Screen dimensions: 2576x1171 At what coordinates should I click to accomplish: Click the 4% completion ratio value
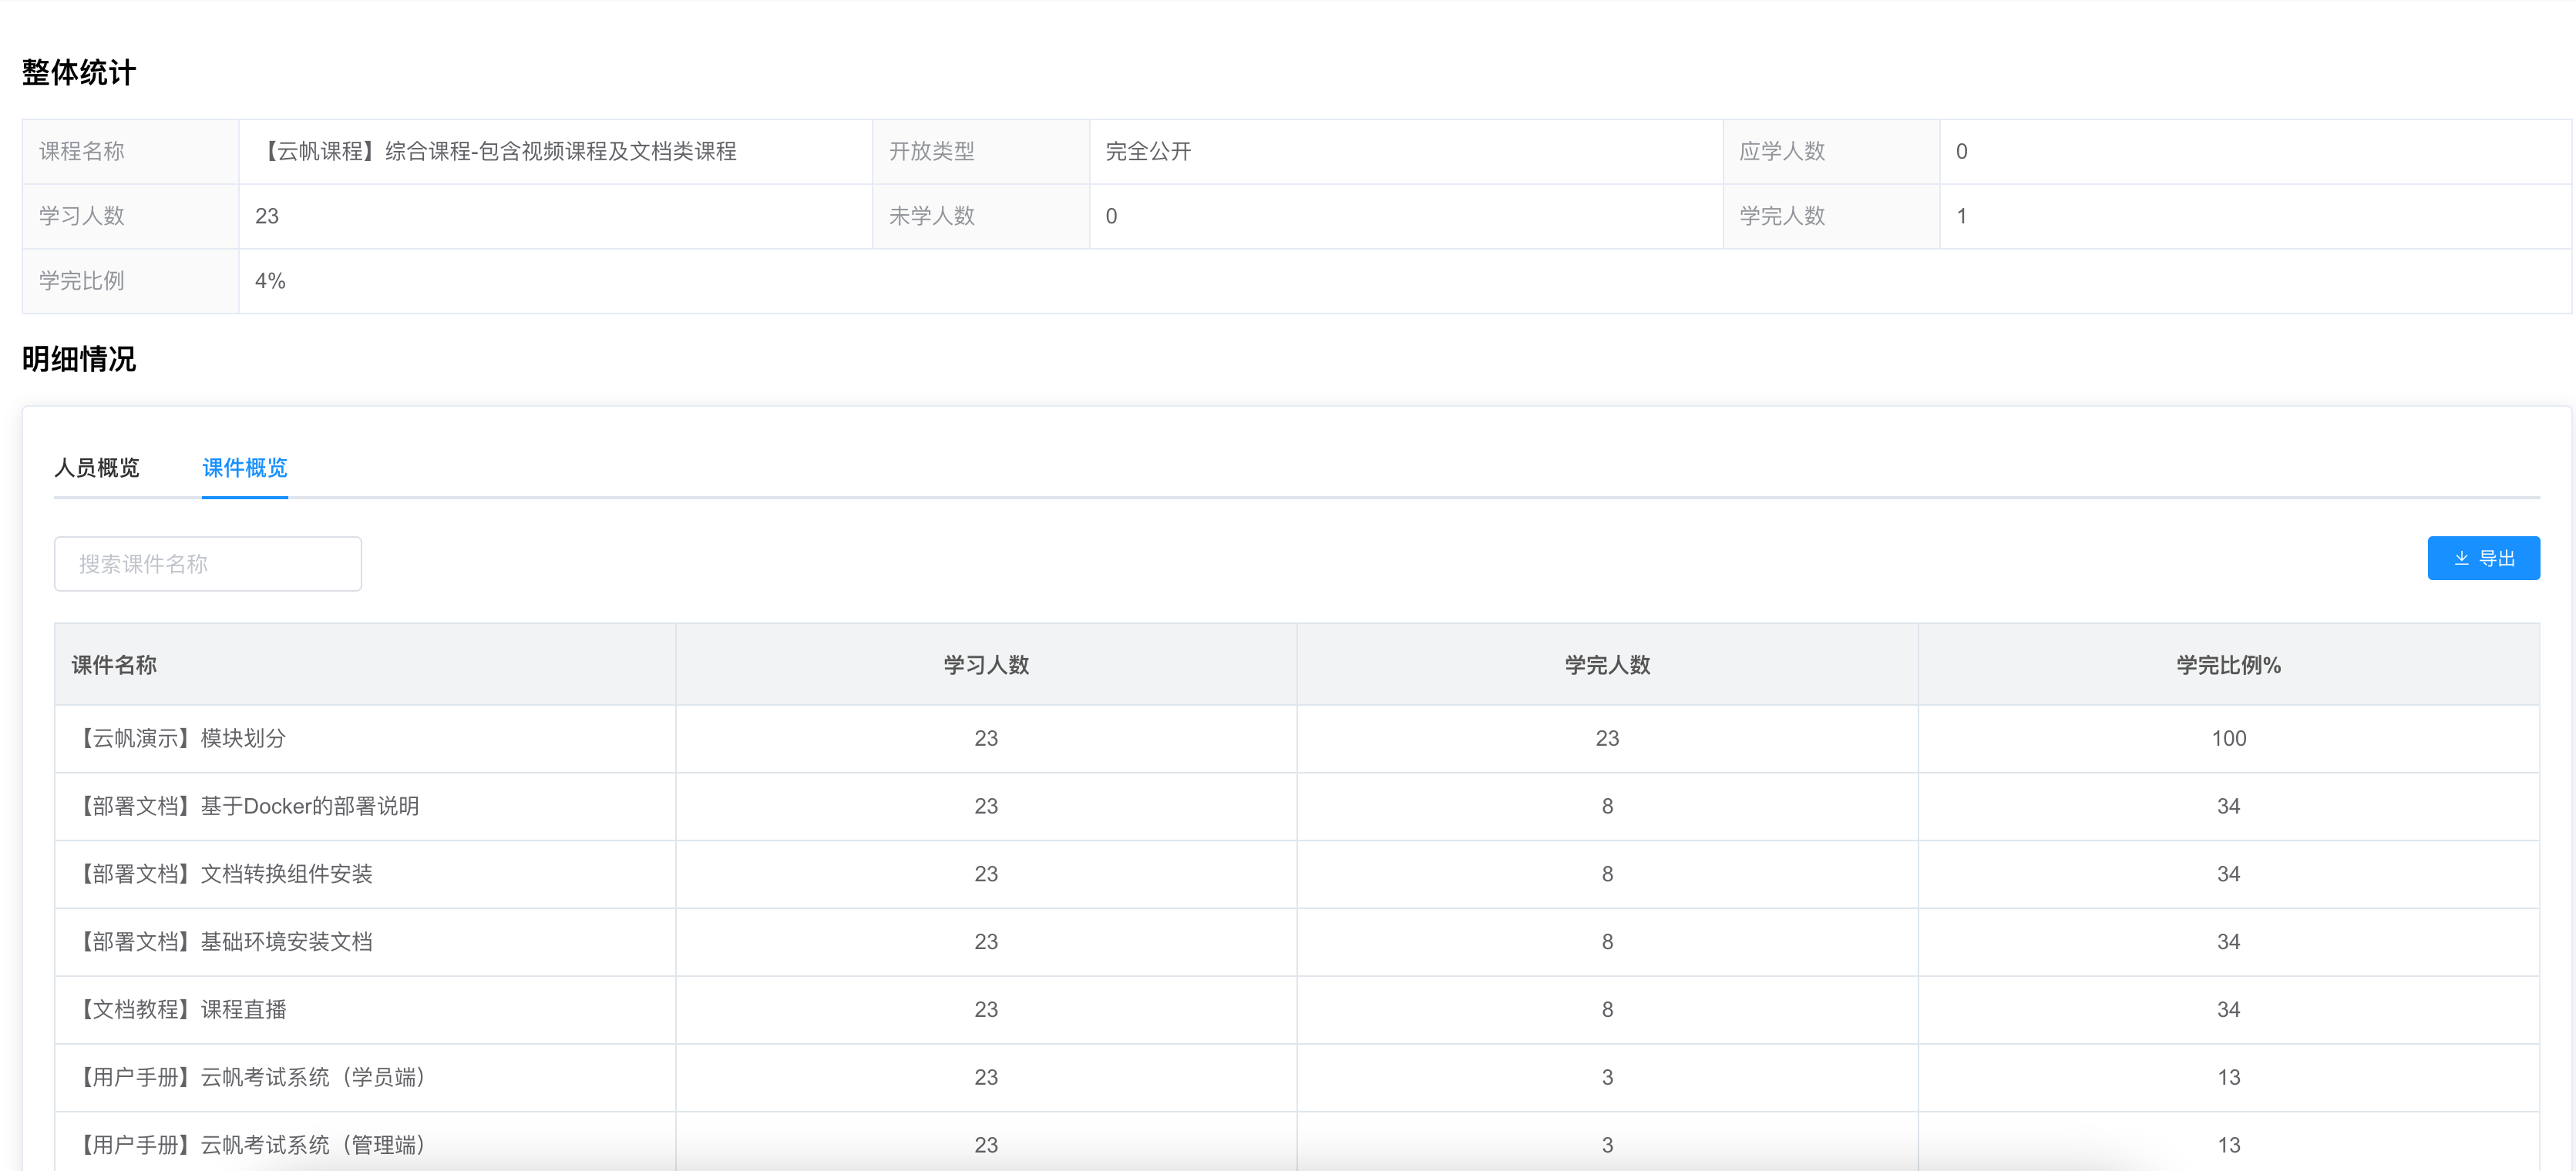(x=270, y=282)
